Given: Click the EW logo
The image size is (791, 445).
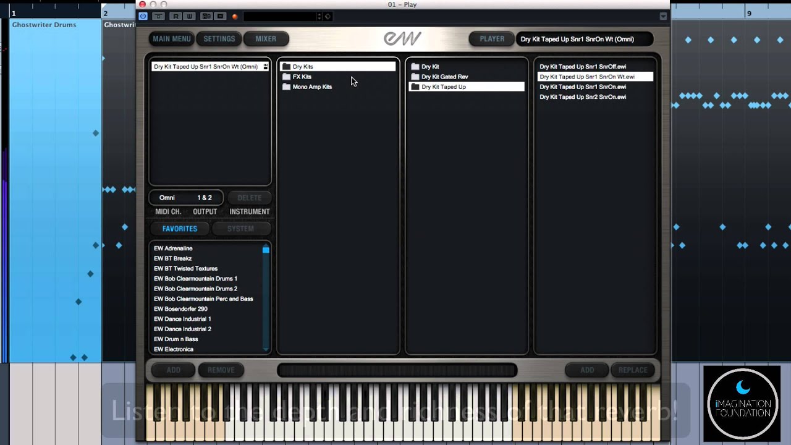Looking at the screenshot, I should [402, 38].
